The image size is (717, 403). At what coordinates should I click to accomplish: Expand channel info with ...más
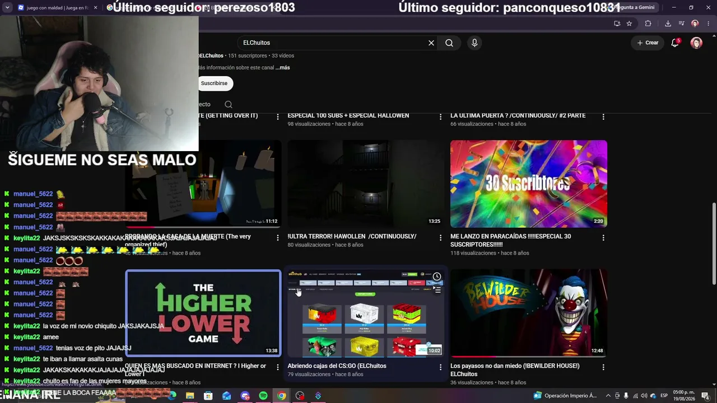282,68
